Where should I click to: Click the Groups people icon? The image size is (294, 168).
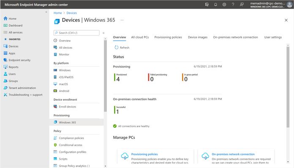tap(5, 81)
